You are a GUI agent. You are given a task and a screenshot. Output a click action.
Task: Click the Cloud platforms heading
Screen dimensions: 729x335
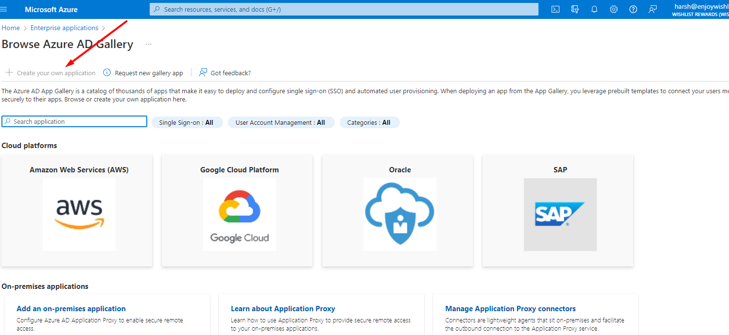click(x=29, y=145)
